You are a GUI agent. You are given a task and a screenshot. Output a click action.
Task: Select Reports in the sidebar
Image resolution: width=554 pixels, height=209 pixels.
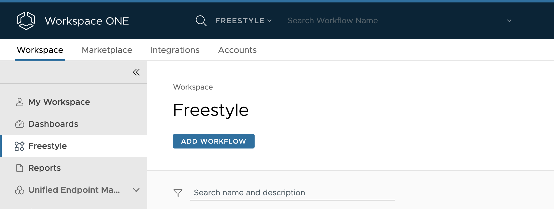[44, 168]
